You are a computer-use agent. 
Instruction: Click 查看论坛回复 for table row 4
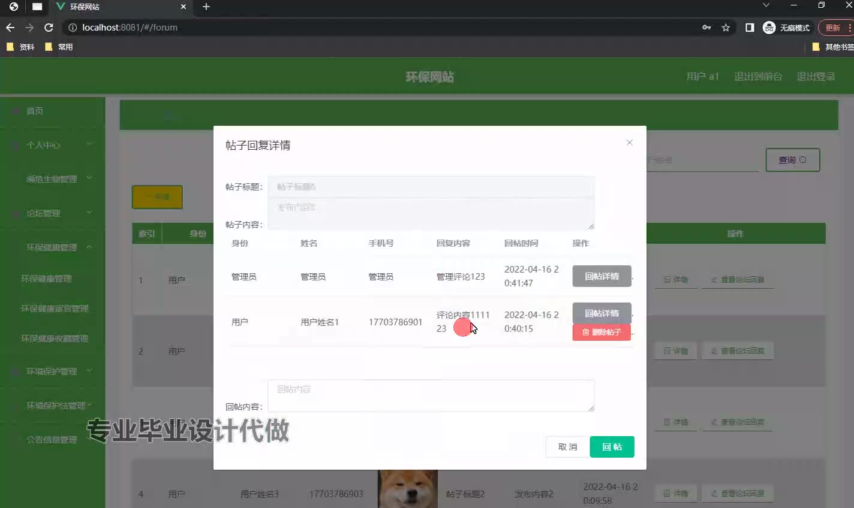pos(738,494)
